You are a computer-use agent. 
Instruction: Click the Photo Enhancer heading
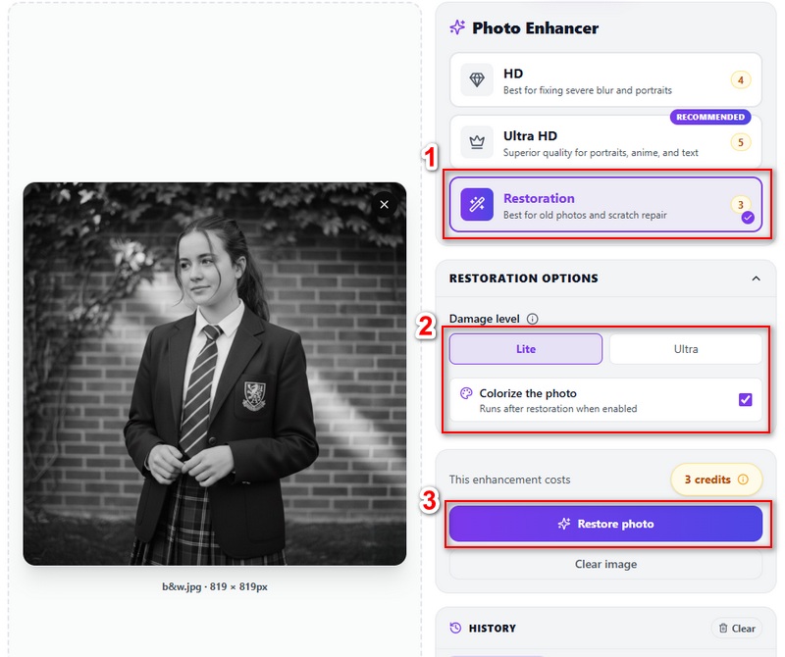coord(535,28)
